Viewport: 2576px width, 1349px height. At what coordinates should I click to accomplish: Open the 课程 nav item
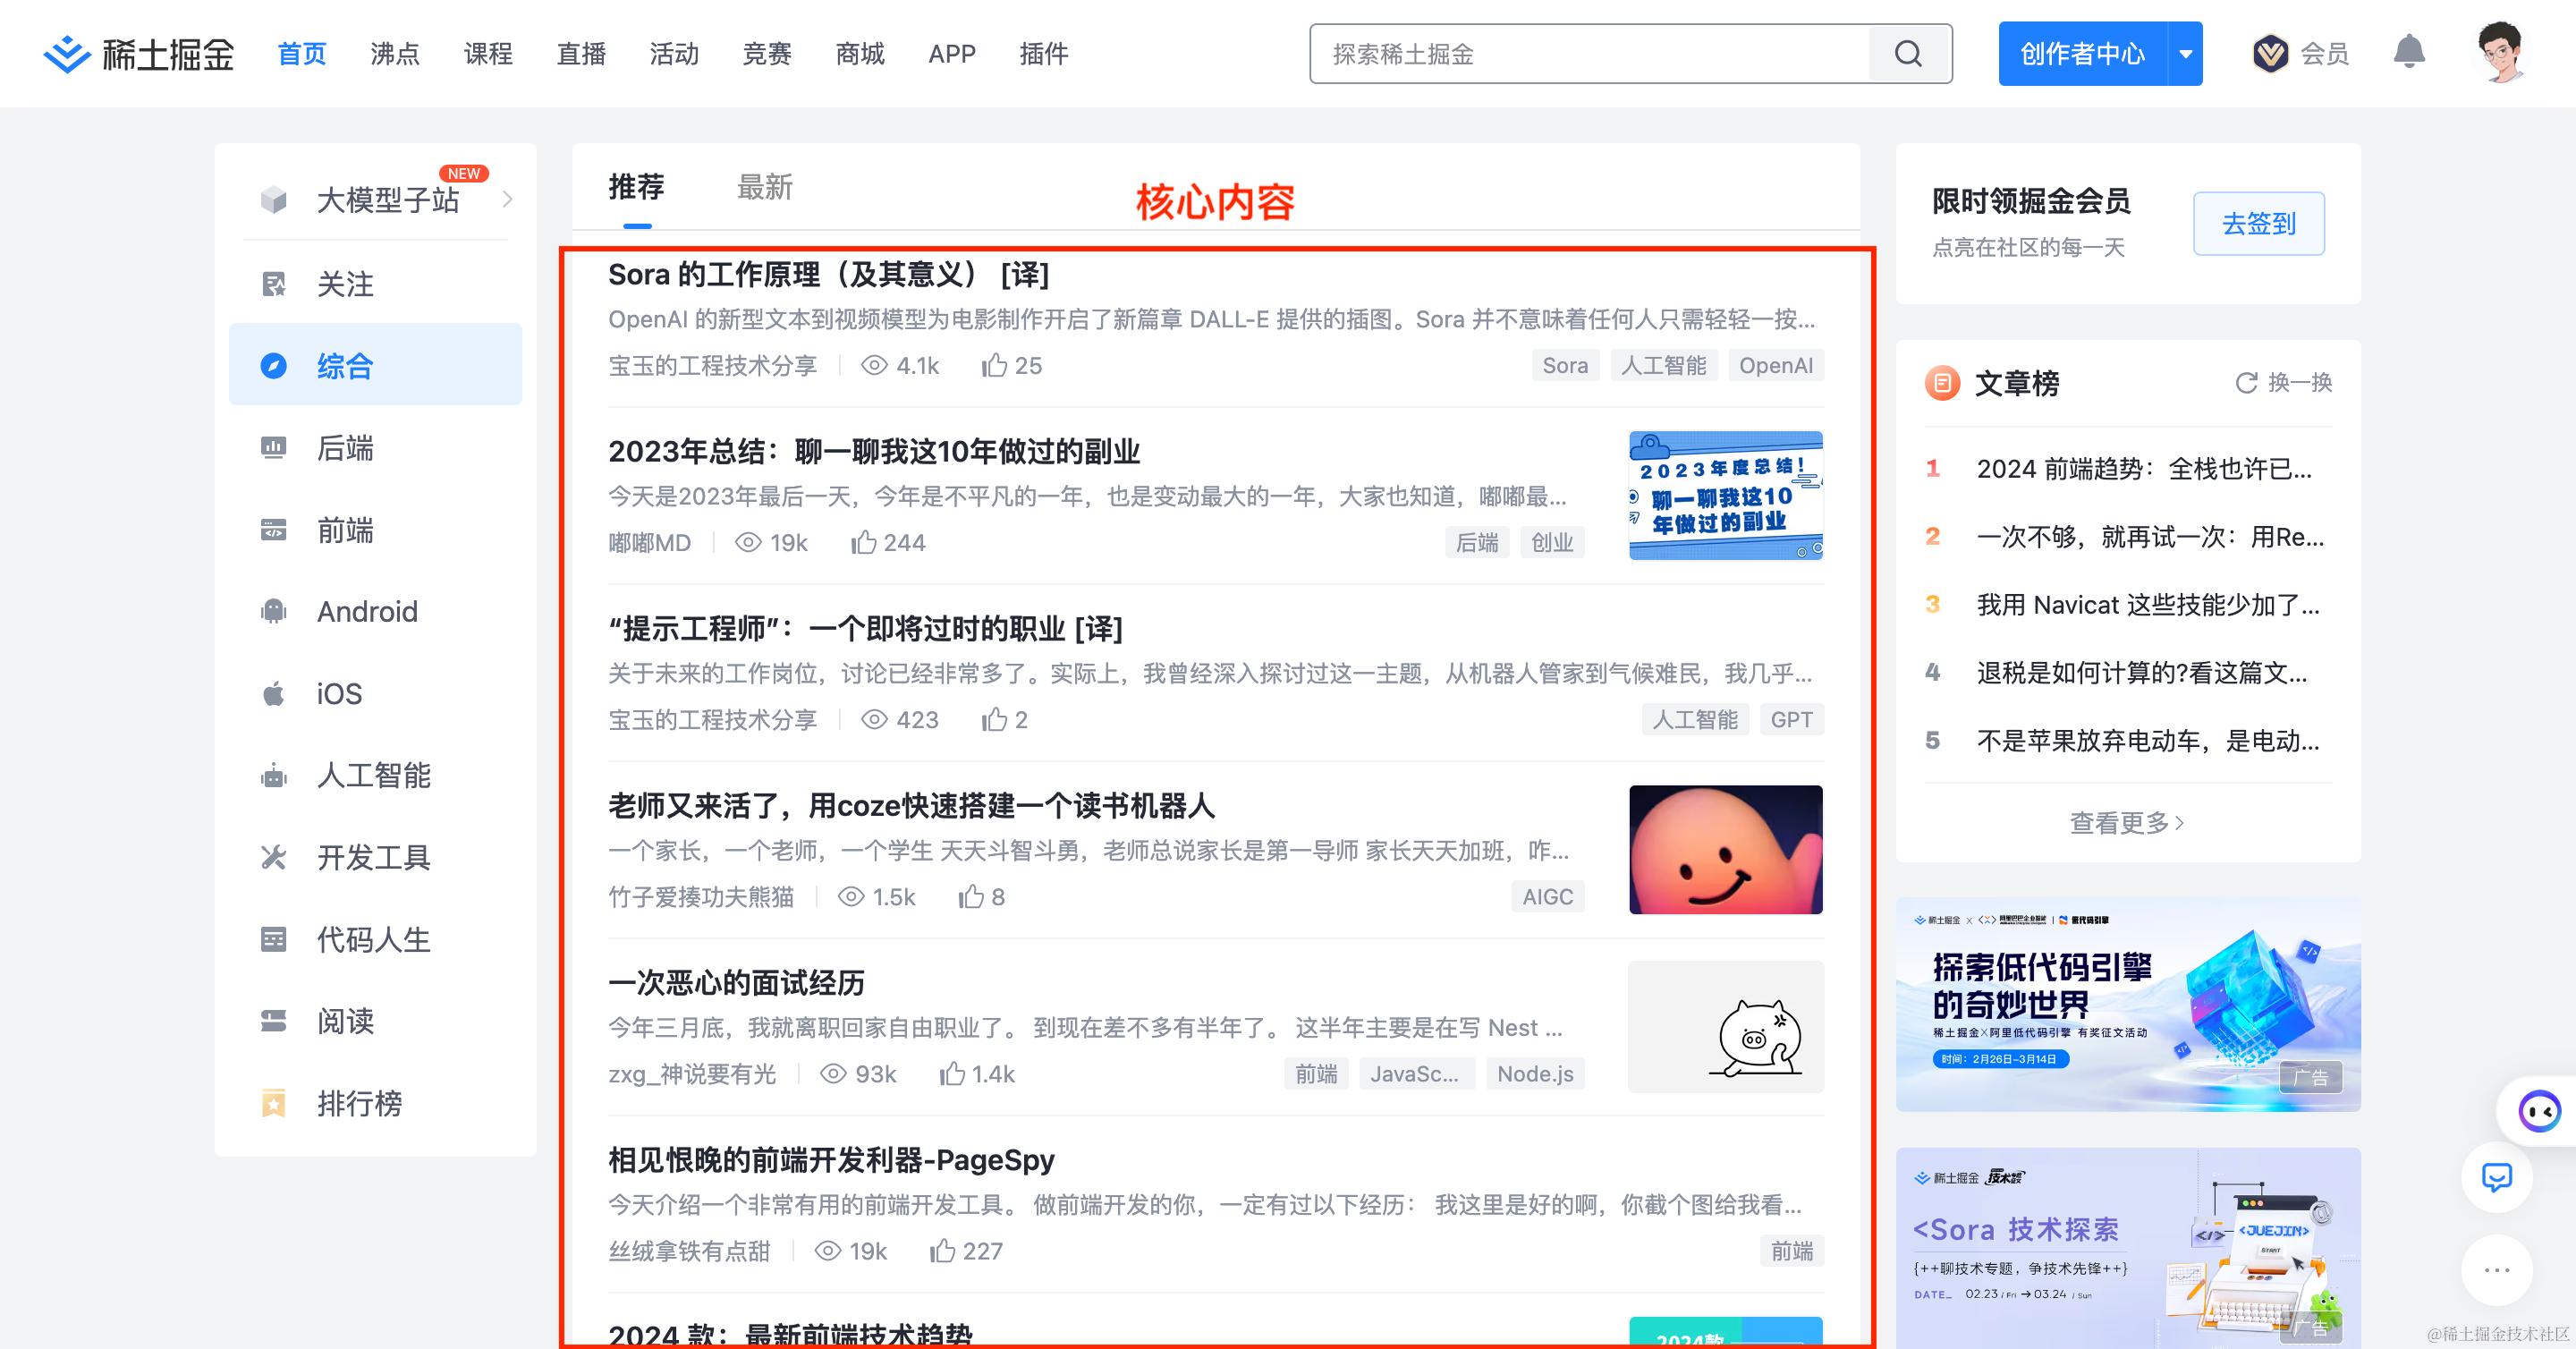click(488, 54)
